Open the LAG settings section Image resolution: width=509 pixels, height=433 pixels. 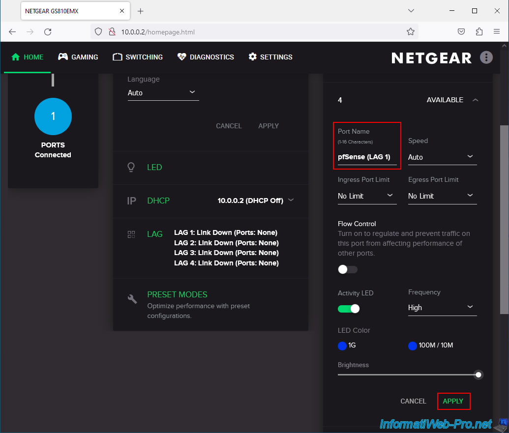[155, 234]
